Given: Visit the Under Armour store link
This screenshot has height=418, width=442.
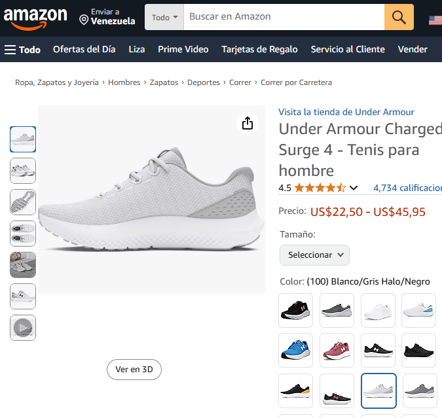Looking at the screenshot, I should click(x=346, y=112).
